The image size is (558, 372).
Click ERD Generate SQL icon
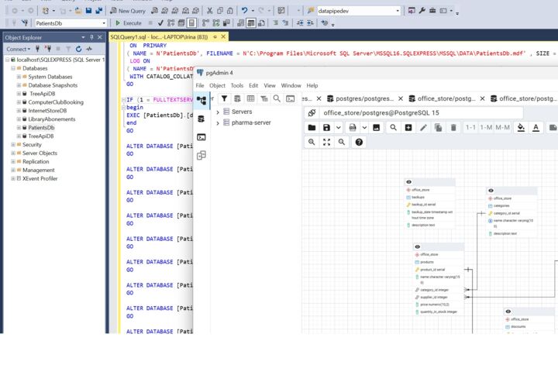click(x=353, y=127)
